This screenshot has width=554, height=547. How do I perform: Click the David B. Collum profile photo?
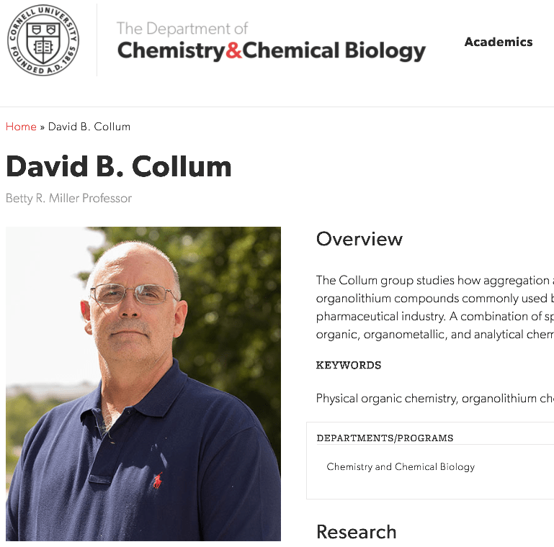[143, 384]
